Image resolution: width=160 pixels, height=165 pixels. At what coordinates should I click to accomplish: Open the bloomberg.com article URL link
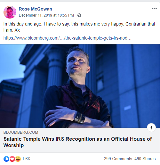point(68,38)
